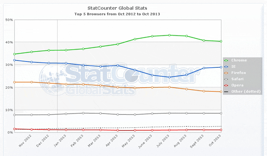Toggle the Chrome series legend label

(x=239, y=60)
